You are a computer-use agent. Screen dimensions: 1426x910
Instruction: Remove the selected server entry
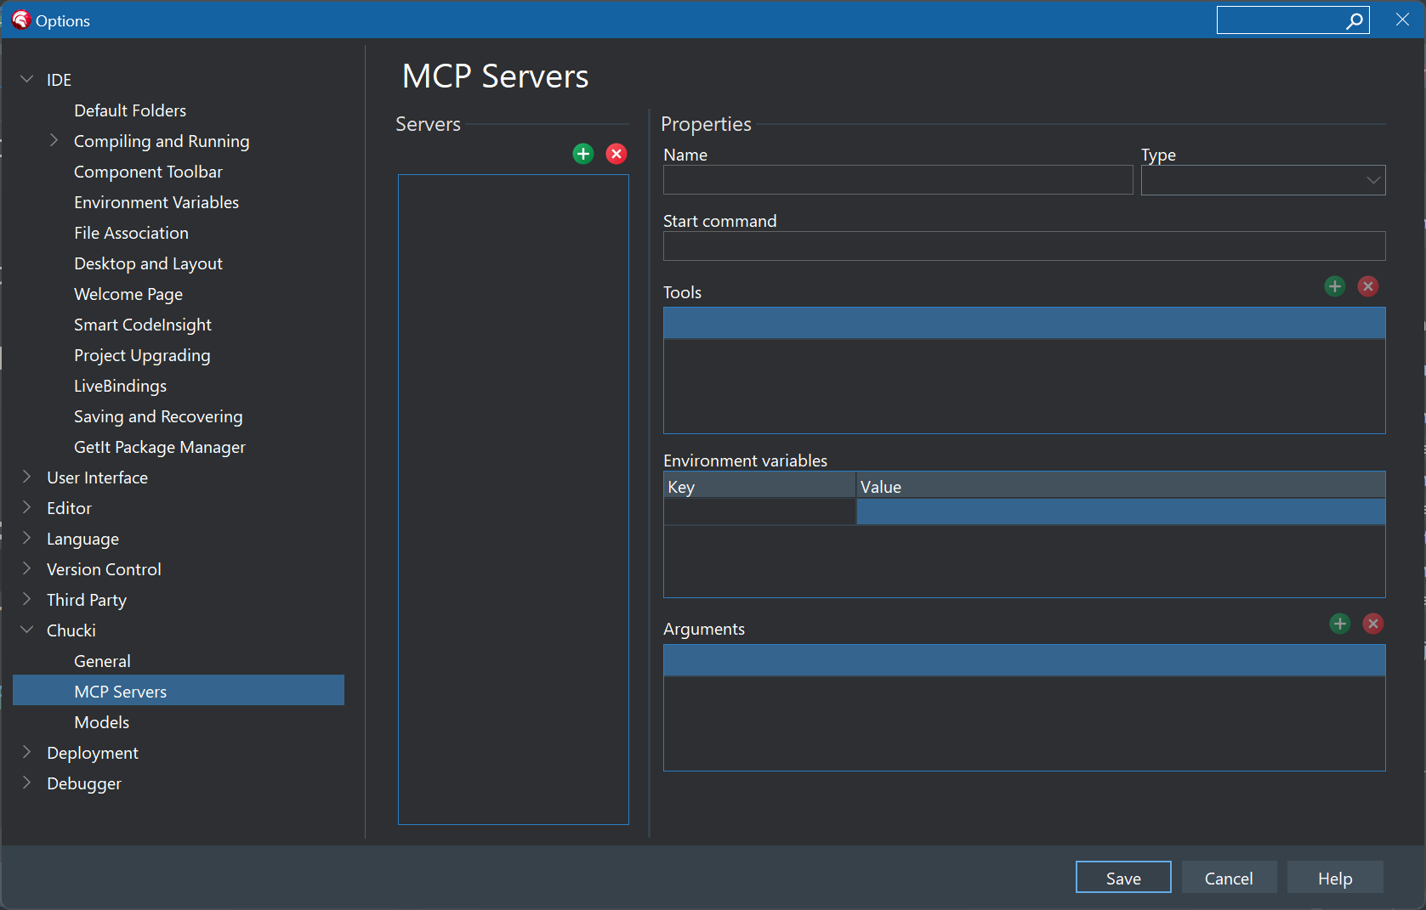616,154
